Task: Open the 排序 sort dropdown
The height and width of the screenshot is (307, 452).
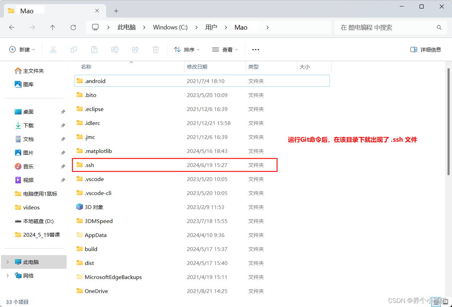Action: tap(187, 50)
